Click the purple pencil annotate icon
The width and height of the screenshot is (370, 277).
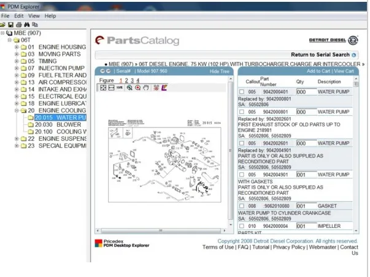[x=164, y=88]
